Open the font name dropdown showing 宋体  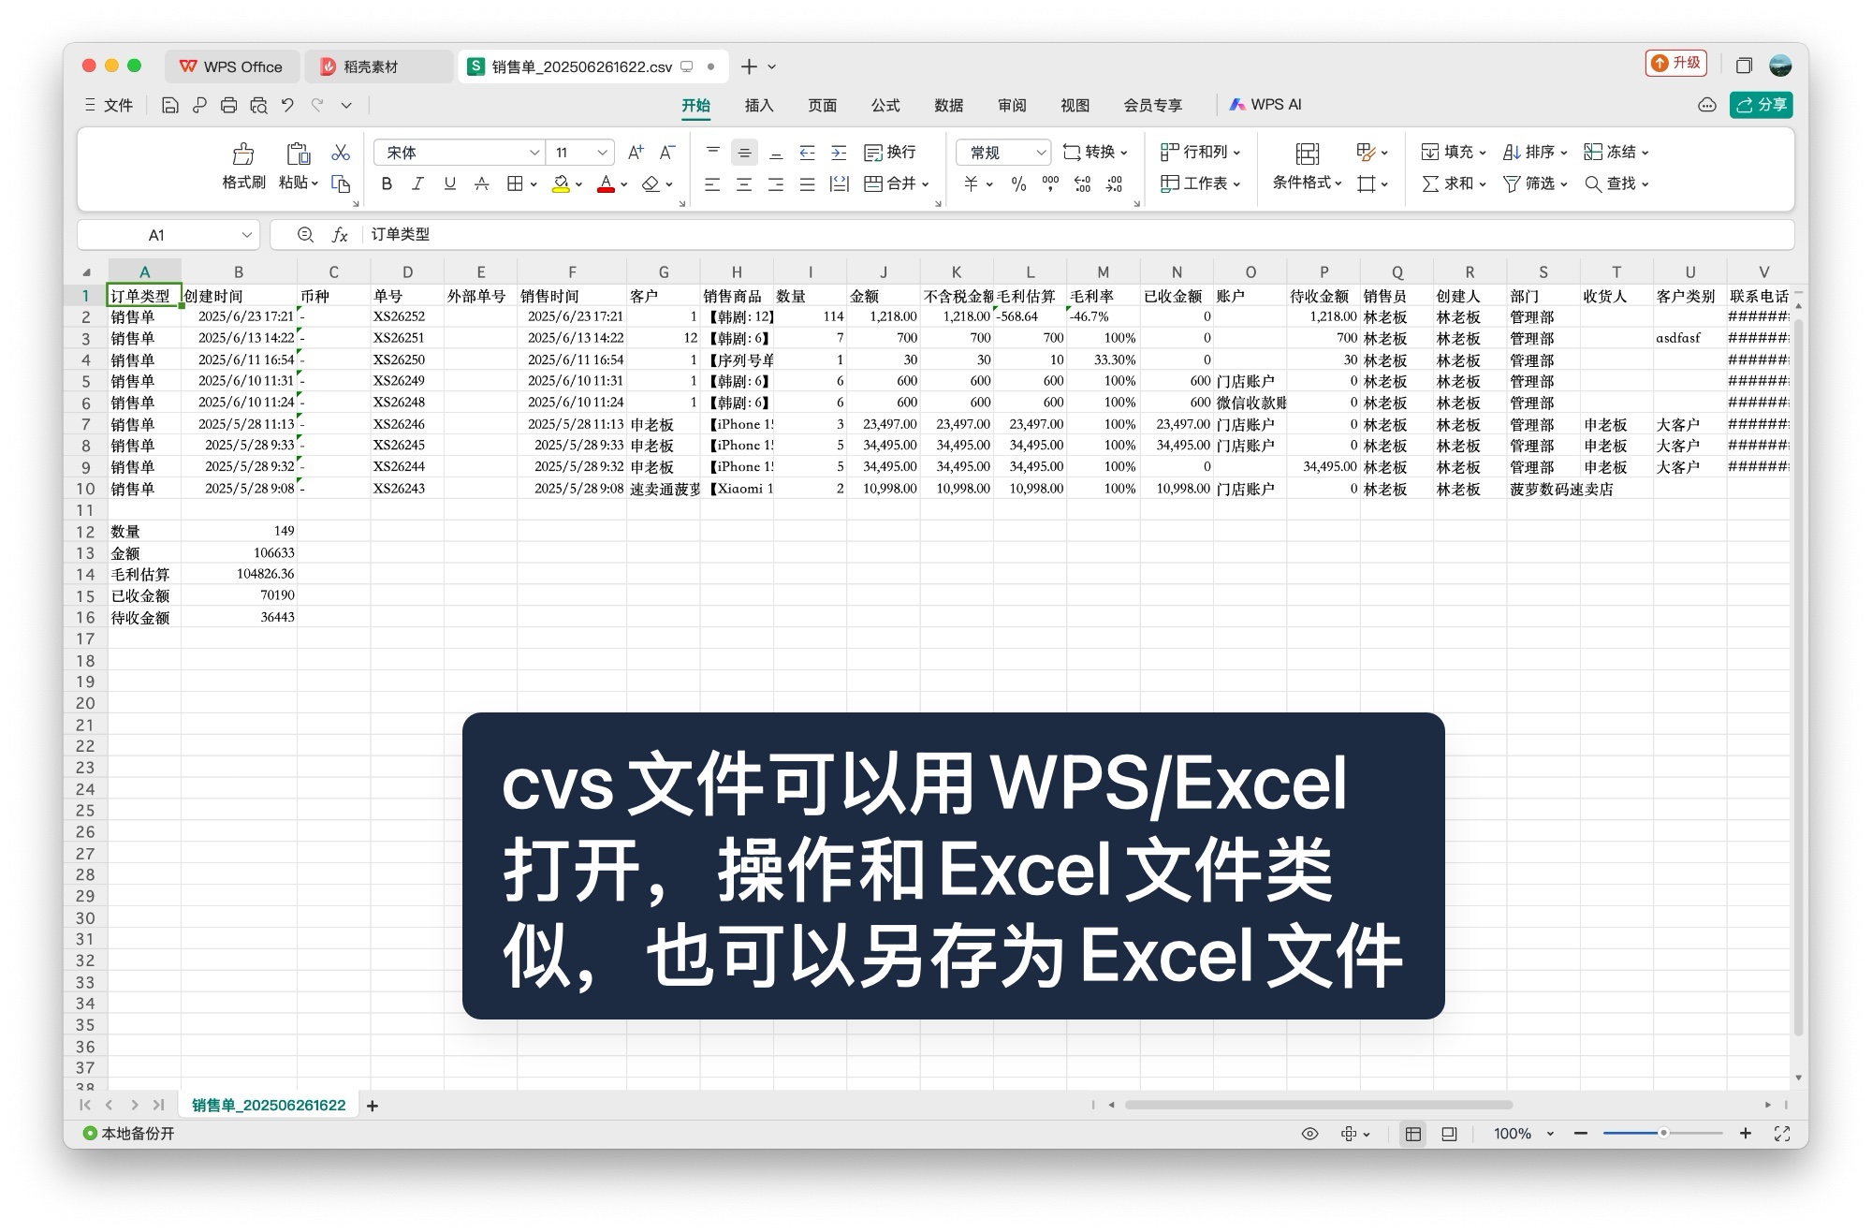coord(534,153)
